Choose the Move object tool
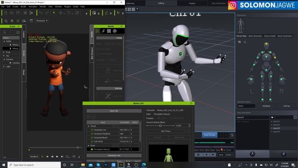 tap(61, 13)
